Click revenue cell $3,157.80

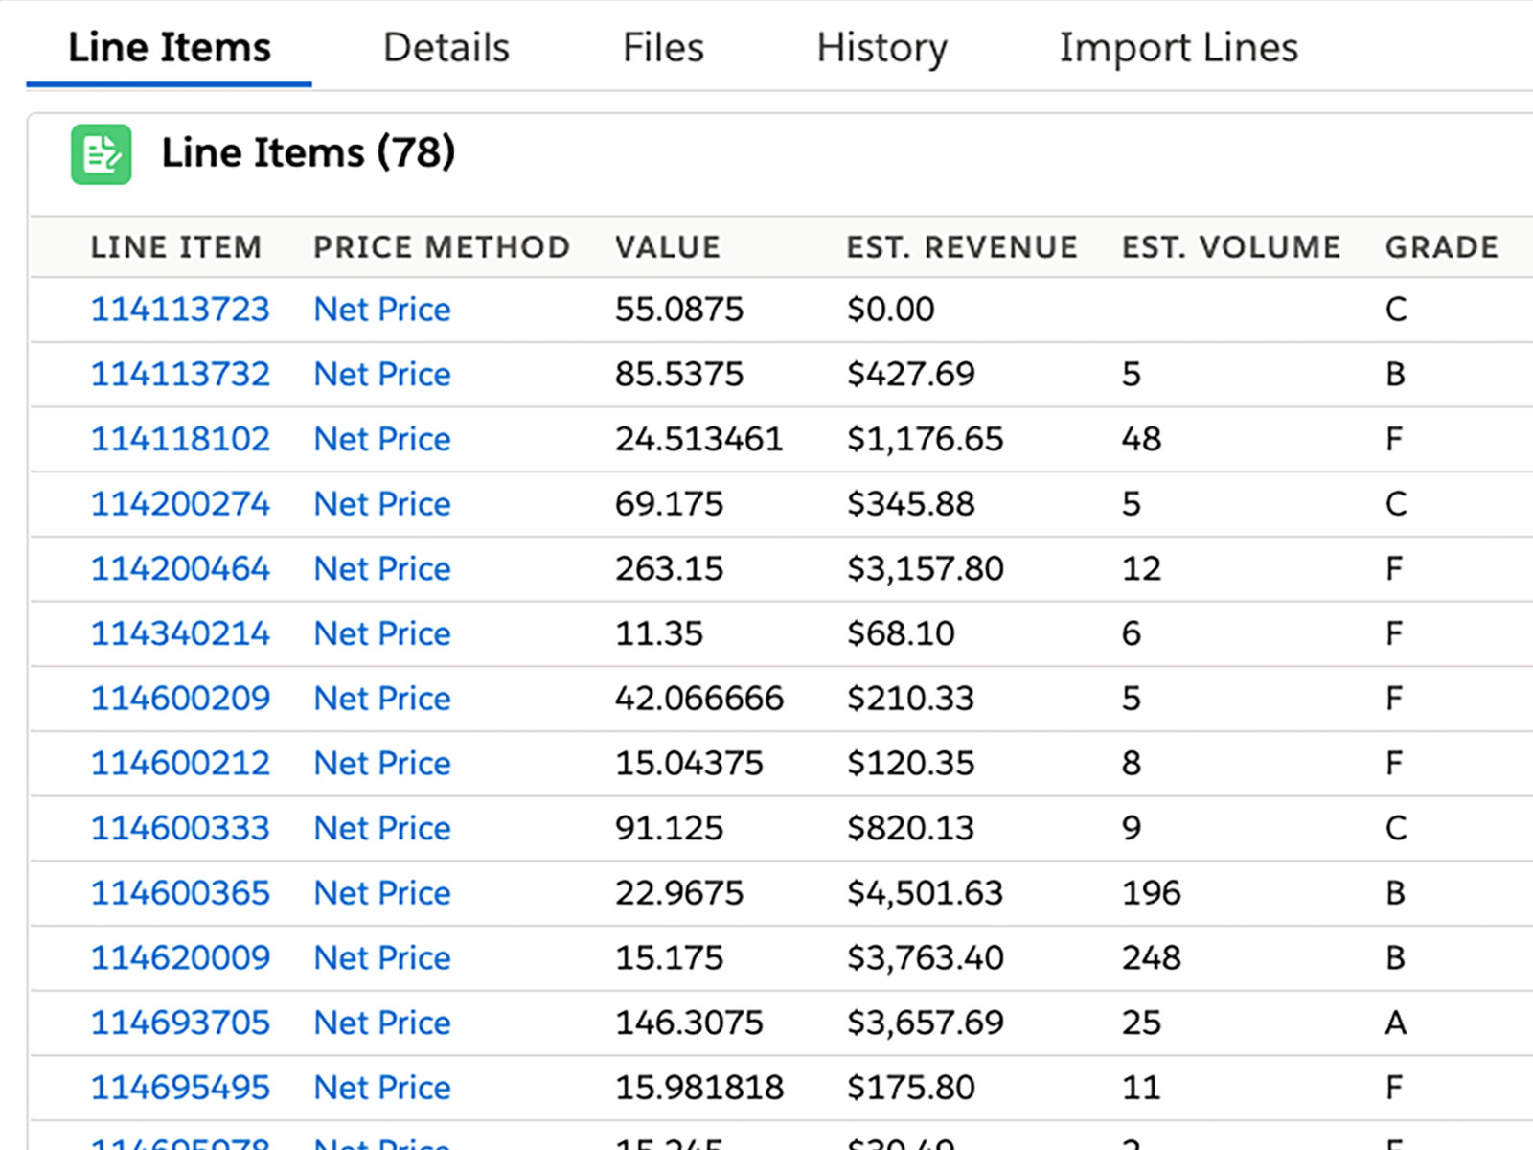pyautogui.click(x=926, y=569)
